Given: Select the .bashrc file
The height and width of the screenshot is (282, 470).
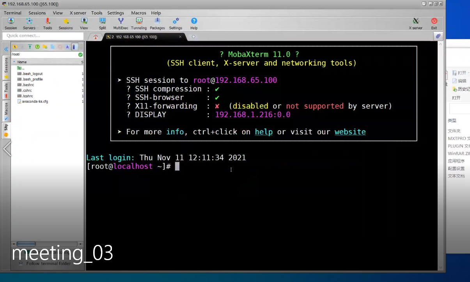Looking at the screenshot, I should [x=26, y=85].
